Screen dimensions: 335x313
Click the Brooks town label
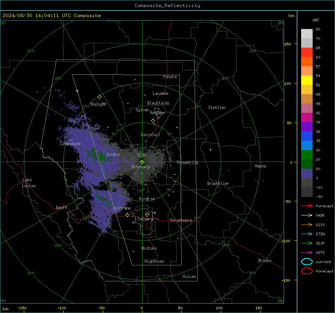265,261
